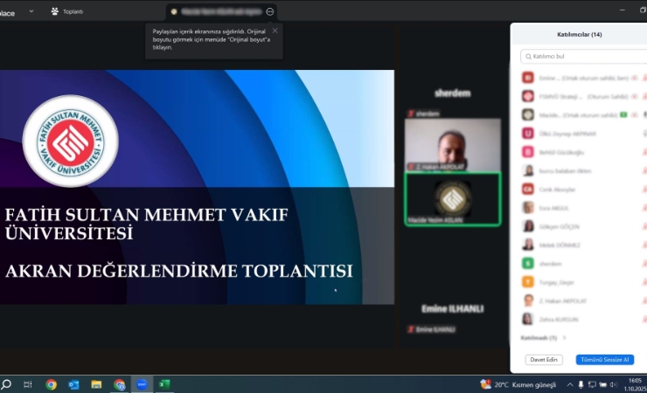Select the highlighted active speaker video tile
This screenshot has width=647, height=393.
[452, 199]
